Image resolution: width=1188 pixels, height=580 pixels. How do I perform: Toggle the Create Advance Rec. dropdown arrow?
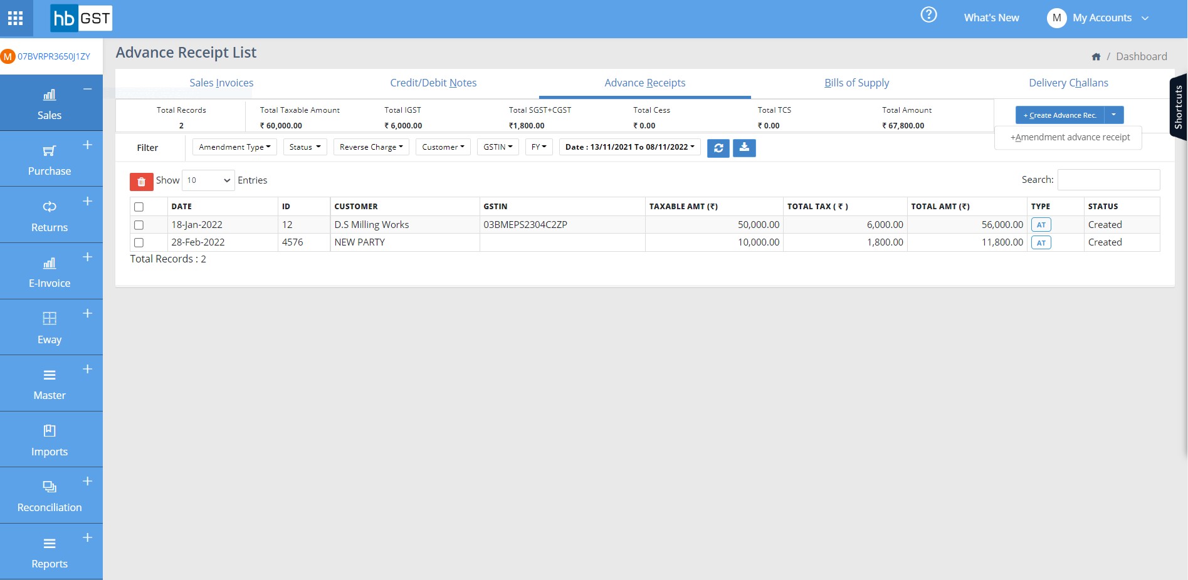click(x=1113, y=115)
